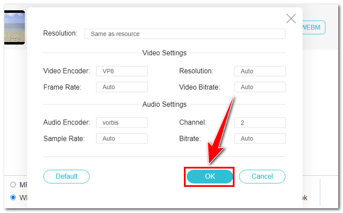Screen dimensions: 343x213
Task: Close the settings dialog with X
Action: point(291,18)
